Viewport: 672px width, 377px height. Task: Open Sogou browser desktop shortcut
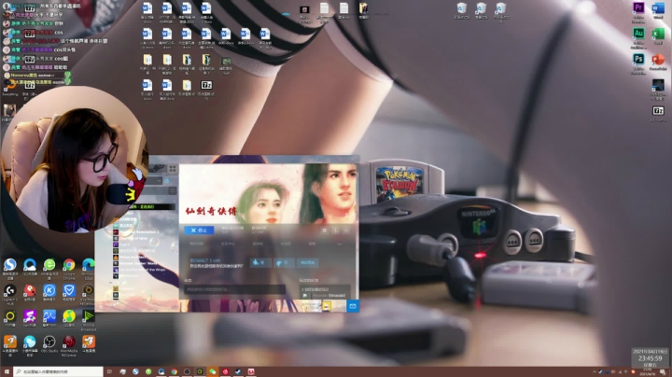click(x=10, y=268)
